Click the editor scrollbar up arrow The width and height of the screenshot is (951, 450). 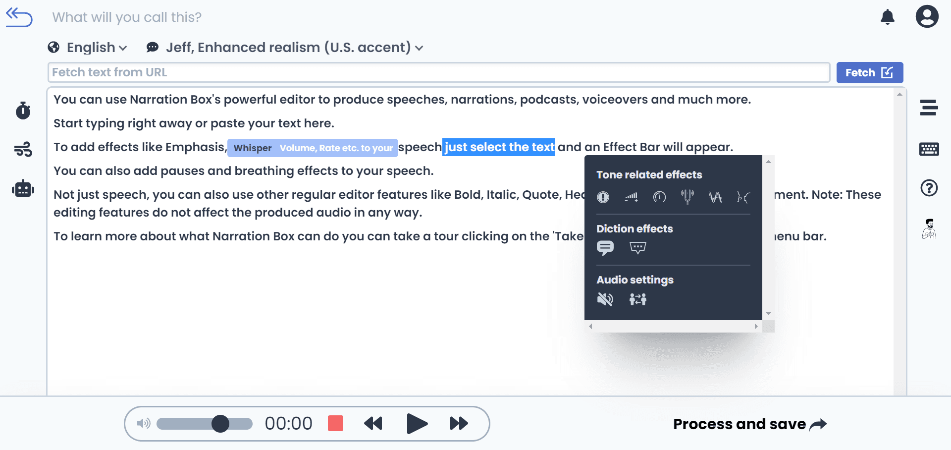pyautogui.click(x=899, y=94)
